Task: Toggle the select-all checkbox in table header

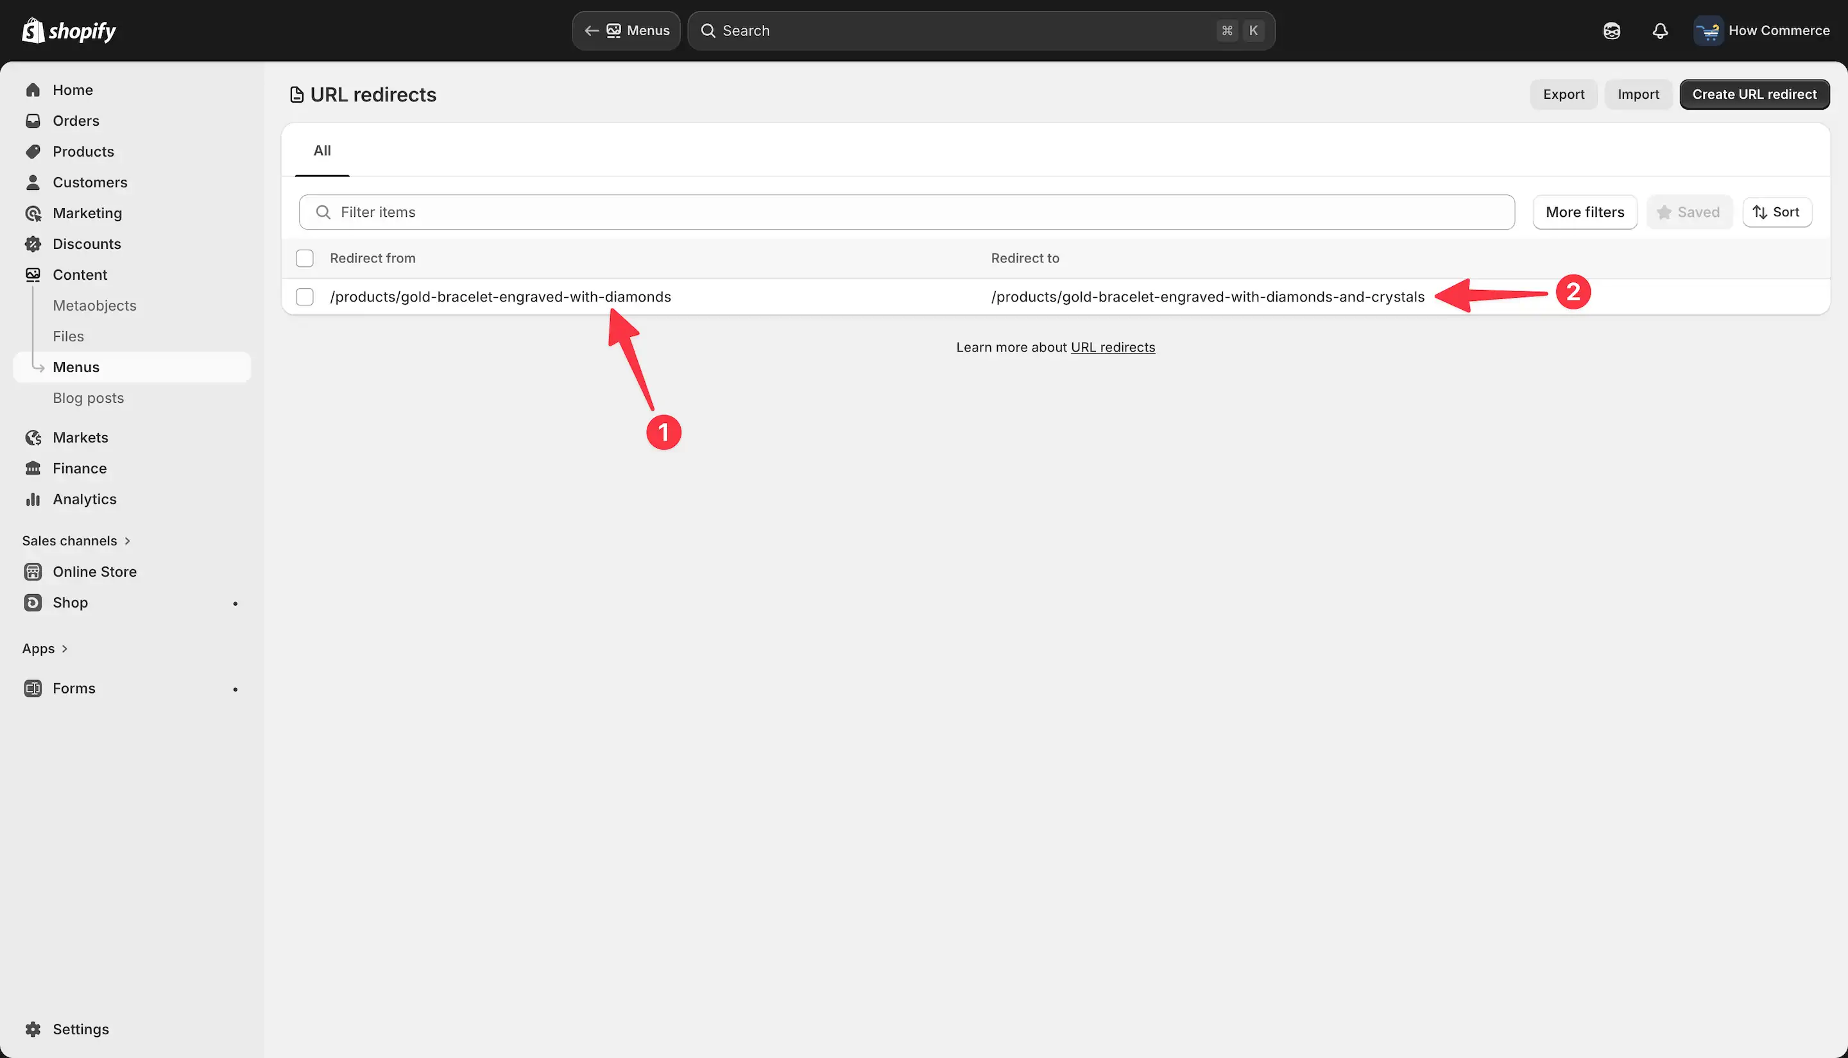Action: [305, 258]
